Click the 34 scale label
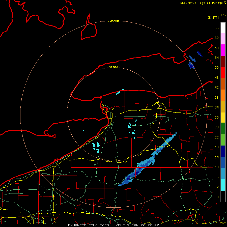The height and width of the screenshot is (227, 227). point(217,107)
